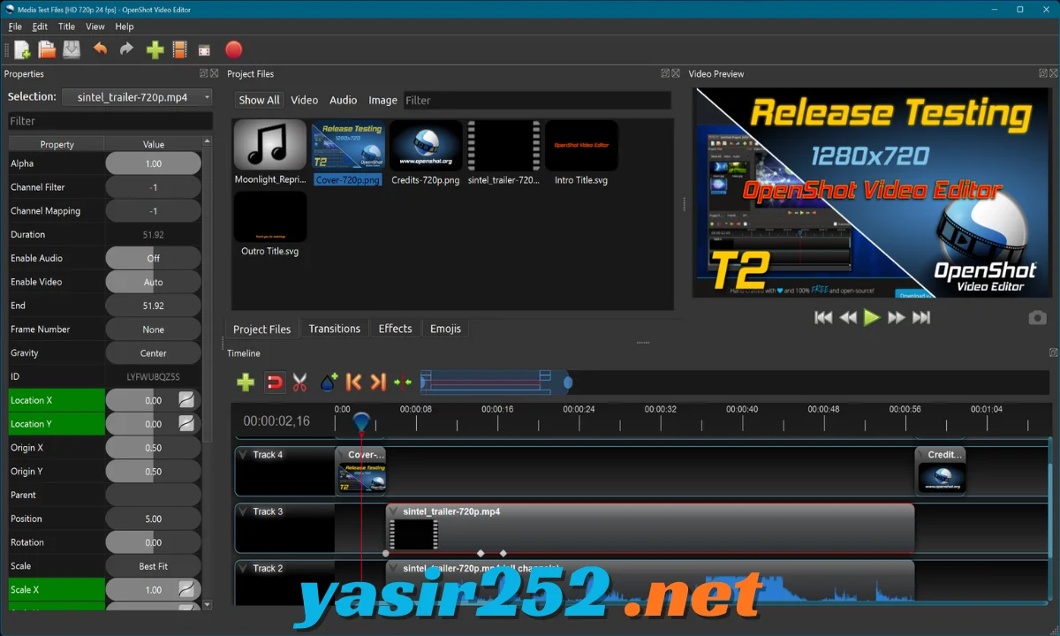Viewport: 1060px width, 636px height.
Task: Undo the last action
Action: (100, 49)
